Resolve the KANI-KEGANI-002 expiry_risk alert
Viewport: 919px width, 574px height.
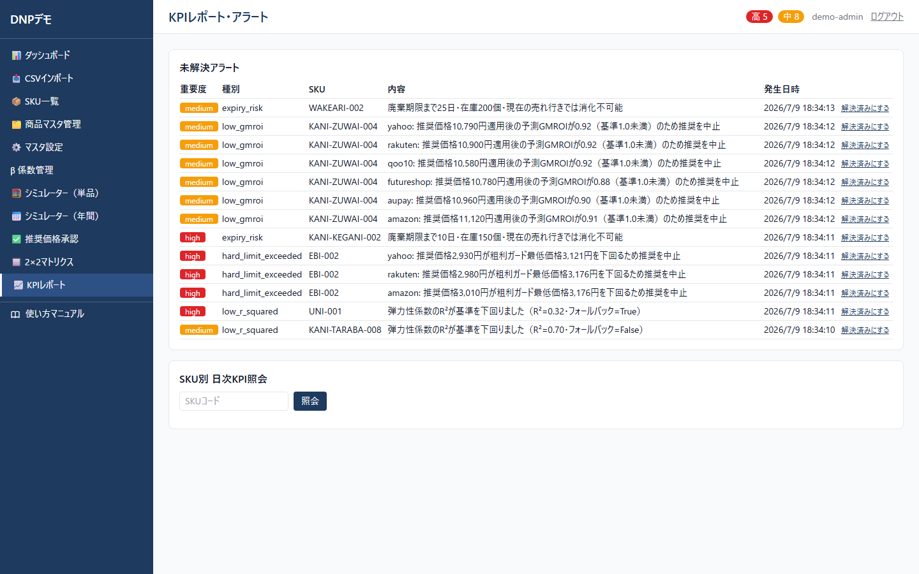(x=865, y=238)
